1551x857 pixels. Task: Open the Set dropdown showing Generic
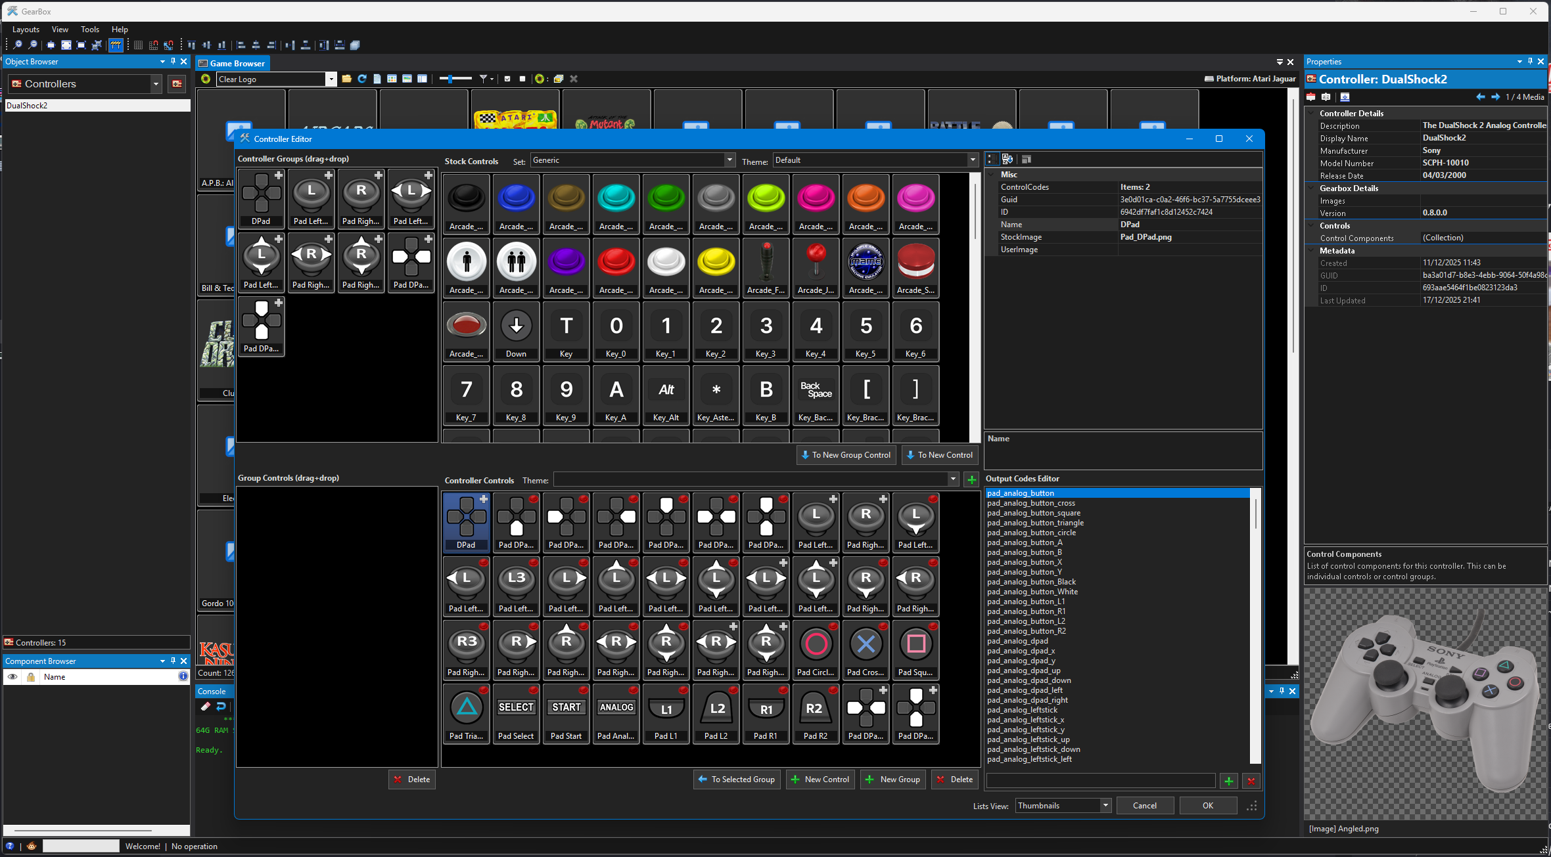click(729, 160)
